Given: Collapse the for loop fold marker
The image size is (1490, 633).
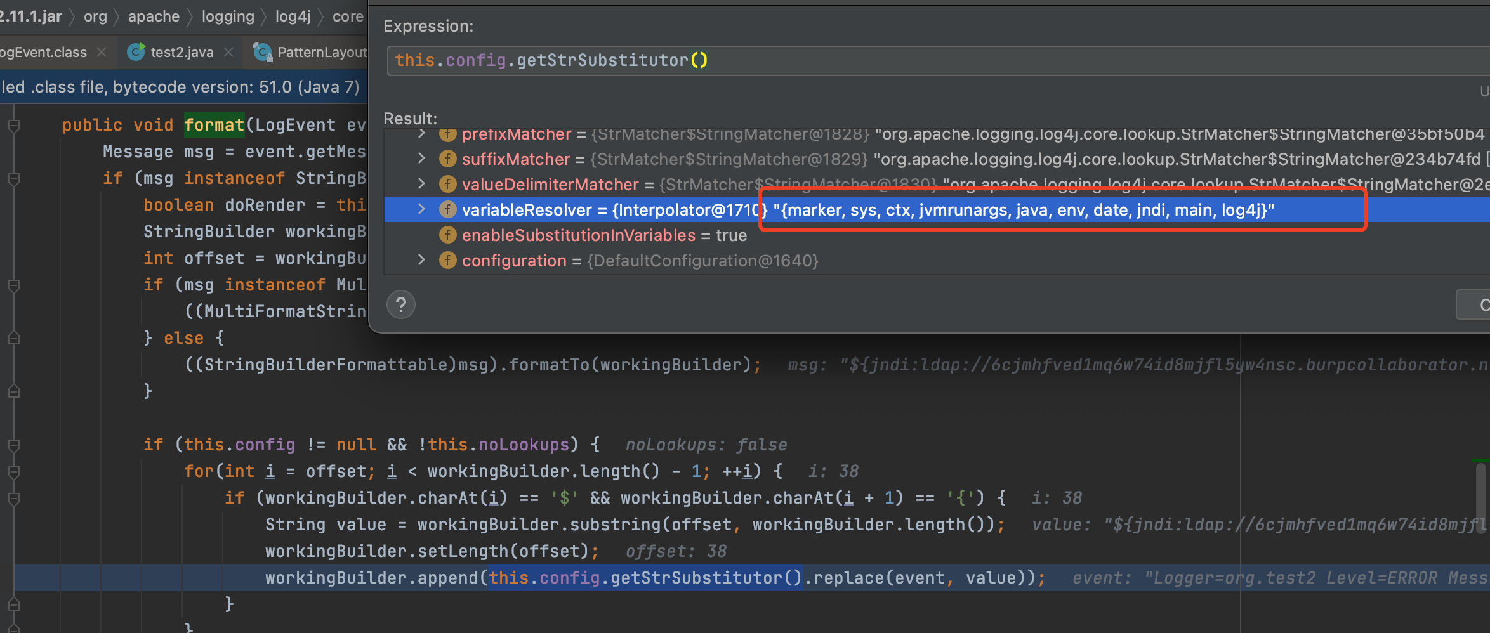Looking at the screenshot, I should 13,472.
